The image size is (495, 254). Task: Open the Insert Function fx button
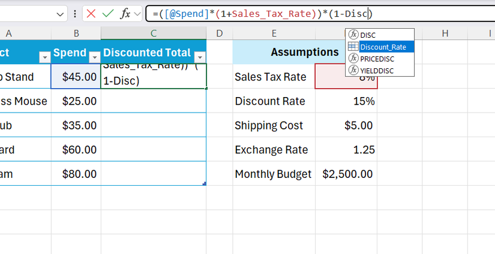125,14
